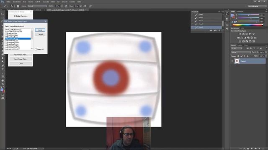Screen dimensions: 268x150
Task: Open the brush Mode dropdown in options bar
Action: coord(37,6)
